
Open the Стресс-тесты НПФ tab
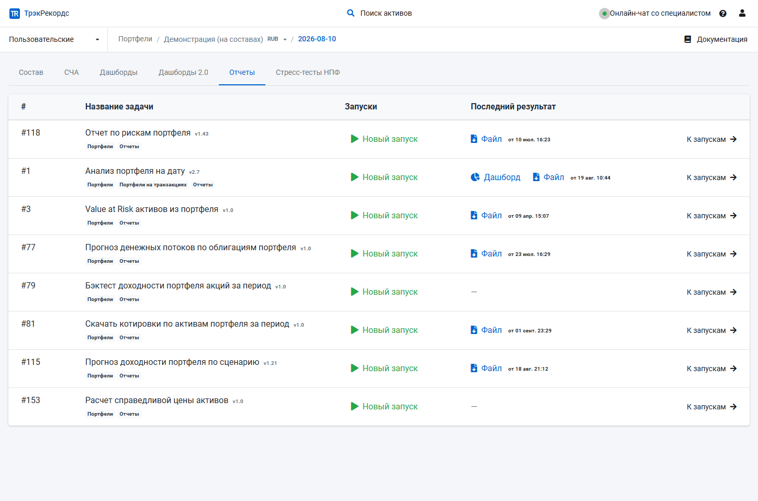[308, 72]
